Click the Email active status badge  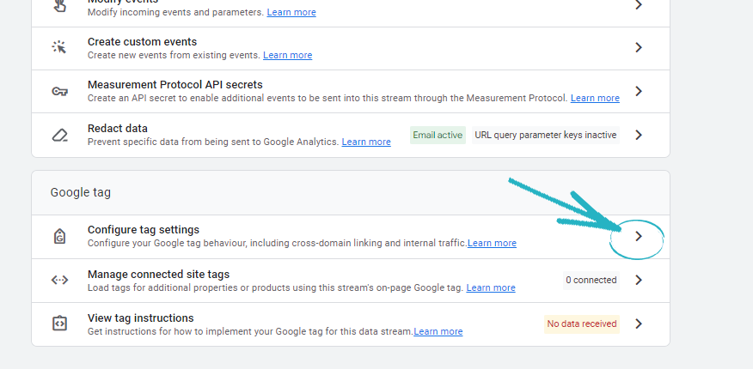[438, 135]
